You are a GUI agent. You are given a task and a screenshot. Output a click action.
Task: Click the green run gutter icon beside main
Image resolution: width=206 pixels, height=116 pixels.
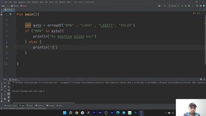click(11, 14)
